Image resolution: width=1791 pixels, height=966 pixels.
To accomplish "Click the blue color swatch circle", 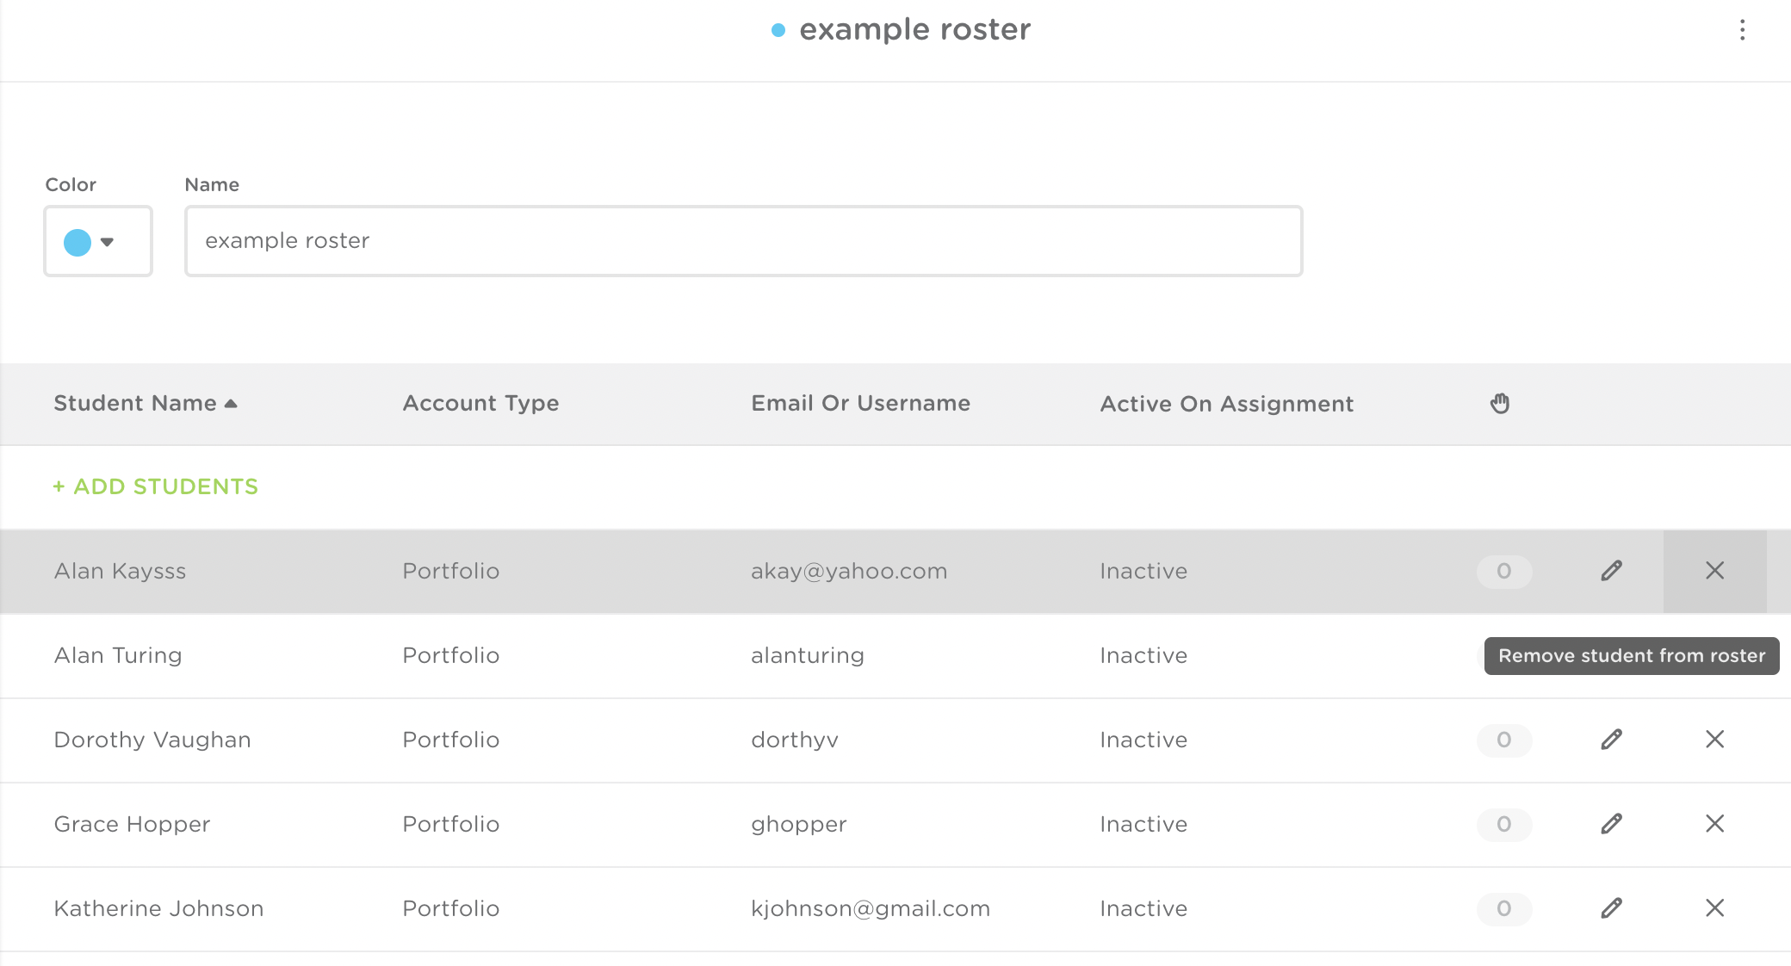I will (x=77, y=242).
